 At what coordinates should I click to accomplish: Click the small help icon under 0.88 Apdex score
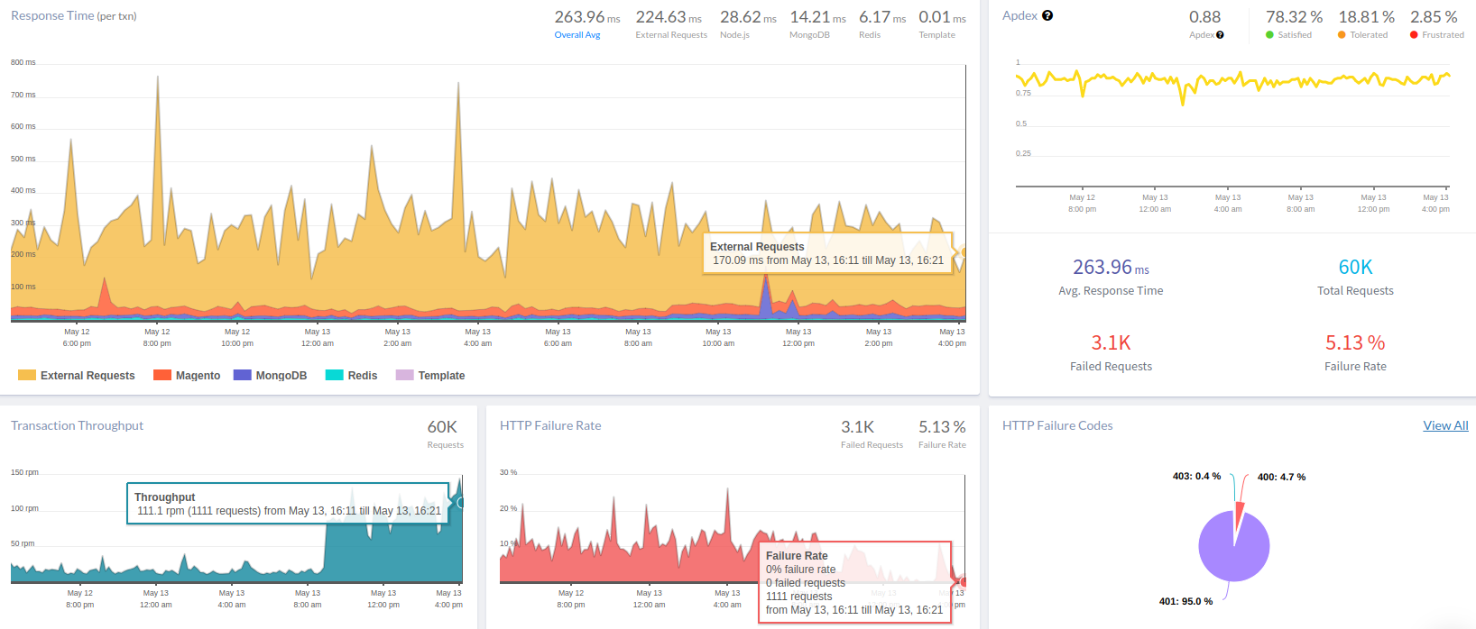pyautogui.click(x=1220, y=35)
